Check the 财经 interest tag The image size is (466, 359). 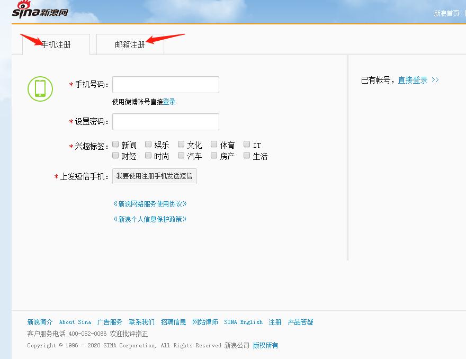click(x=115, y=155)
